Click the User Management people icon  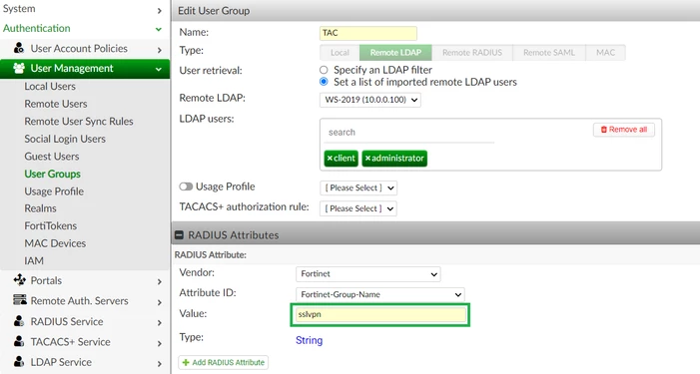(19, 68)
